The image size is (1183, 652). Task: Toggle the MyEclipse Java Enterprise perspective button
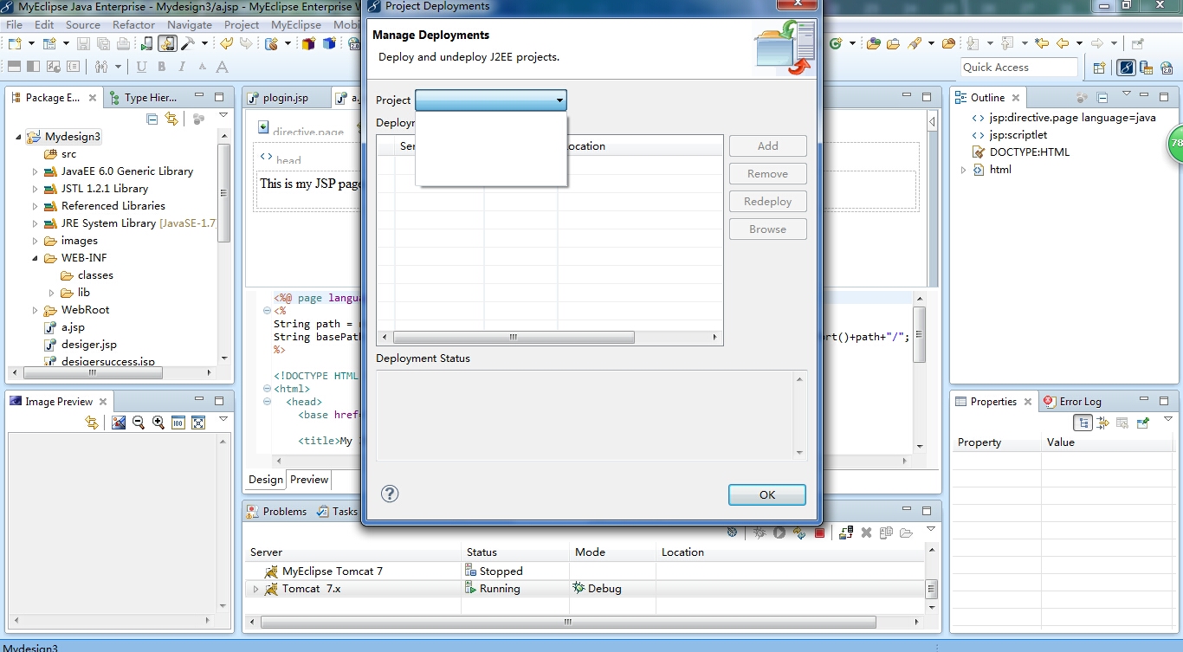(x=1126, y=68)
